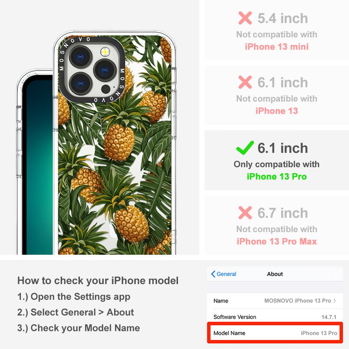Click the red X beside iPhone 13's 6.1 inch

click(245, 82)
